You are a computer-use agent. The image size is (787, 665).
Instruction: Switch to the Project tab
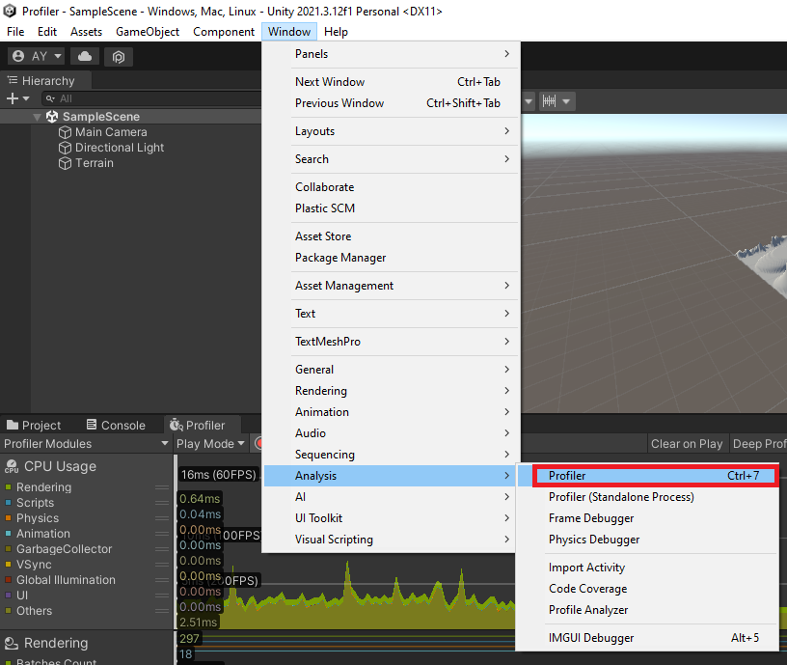(x=34, y=426)
